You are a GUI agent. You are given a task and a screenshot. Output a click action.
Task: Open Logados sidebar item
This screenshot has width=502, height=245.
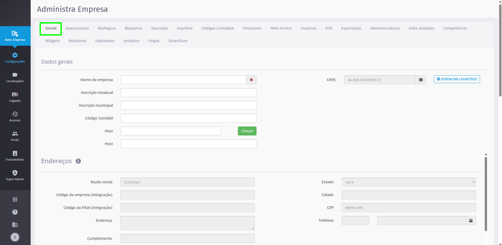[x=15, y=97]
